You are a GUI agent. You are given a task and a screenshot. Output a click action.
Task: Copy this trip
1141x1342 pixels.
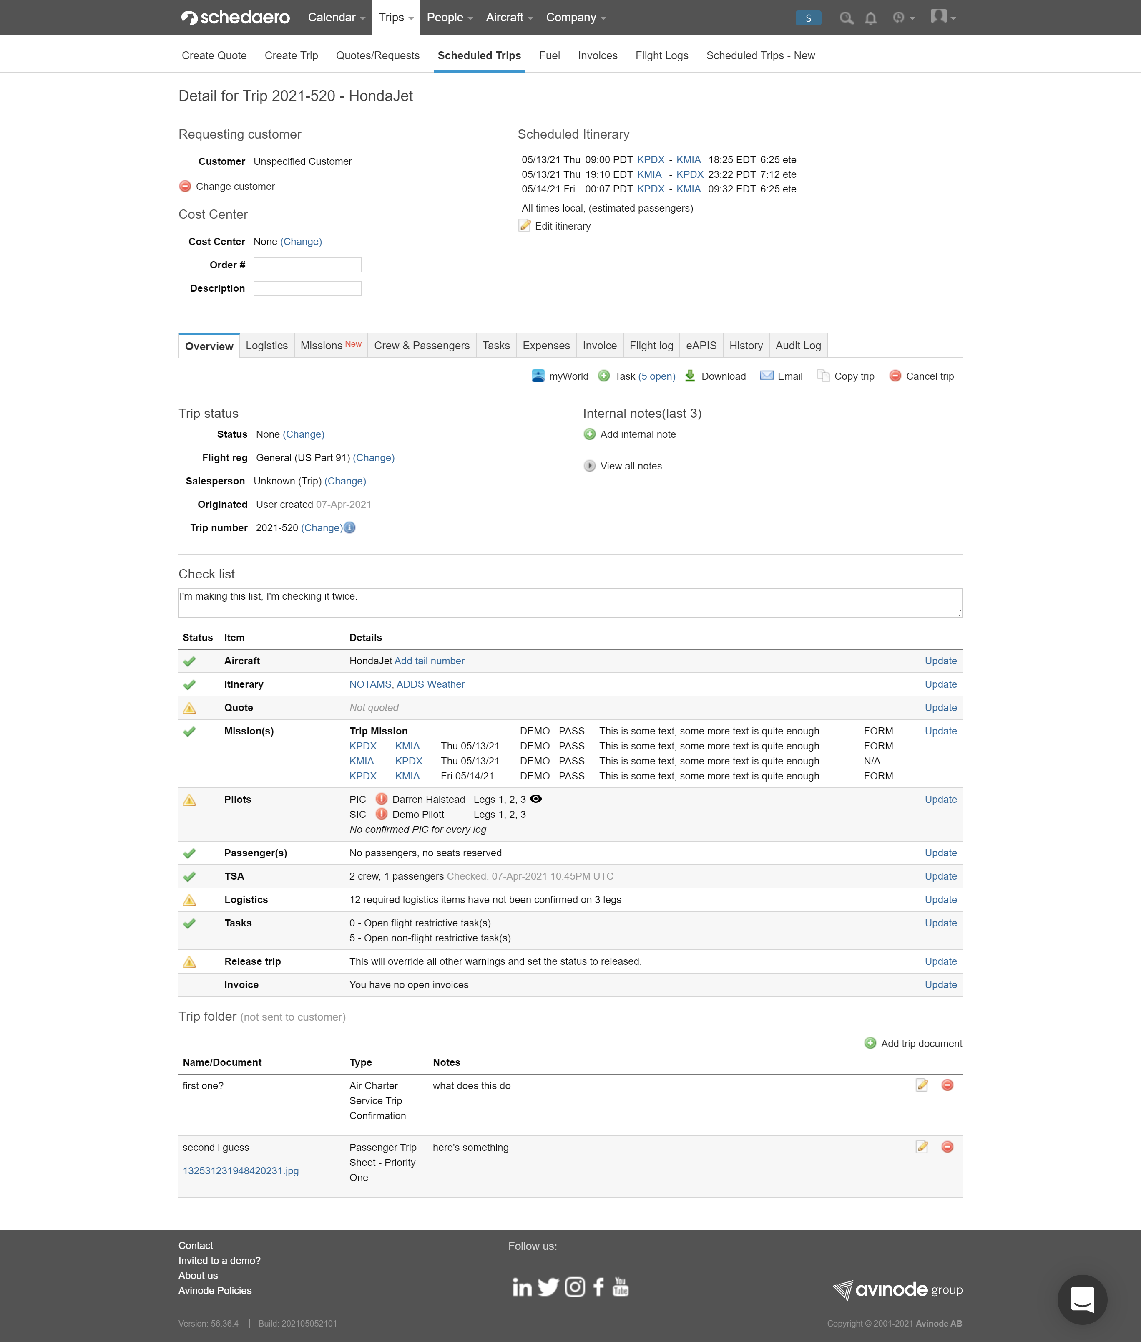(846, 376)
